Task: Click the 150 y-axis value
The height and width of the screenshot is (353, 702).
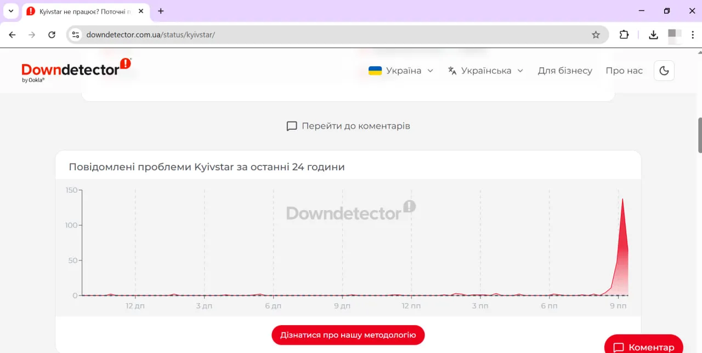Action: 71,190
